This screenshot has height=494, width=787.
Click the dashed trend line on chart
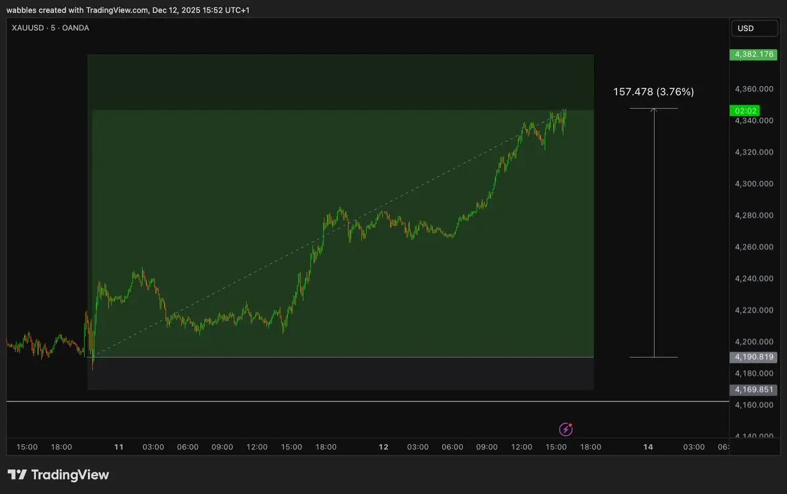coord(330,233)
